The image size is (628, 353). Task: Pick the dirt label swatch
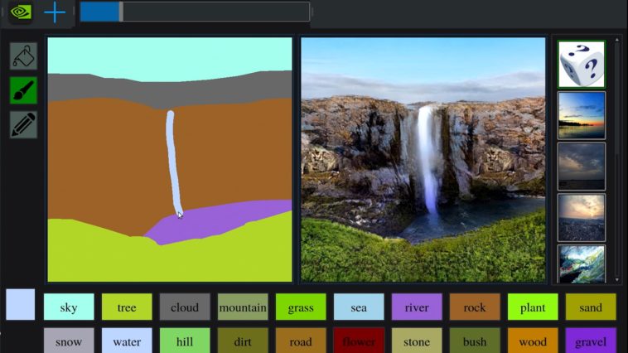coord(243,341)
